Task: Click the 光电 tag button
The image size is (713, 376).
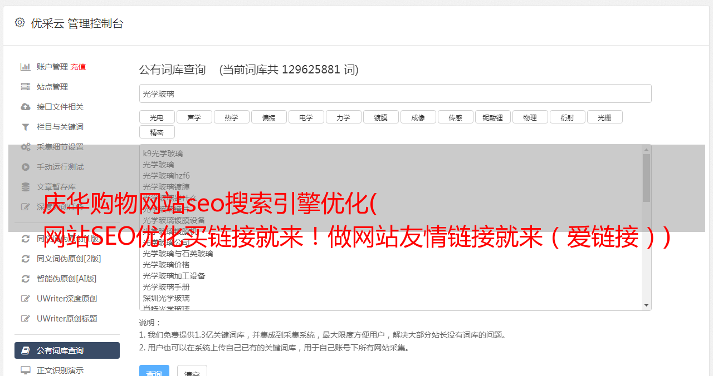Action: (x=157, y=117)
